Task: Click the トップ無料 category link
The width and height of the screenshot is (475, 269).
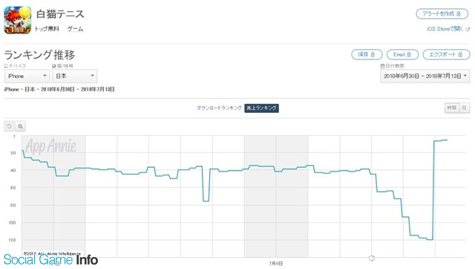Action: coord(47,29)
